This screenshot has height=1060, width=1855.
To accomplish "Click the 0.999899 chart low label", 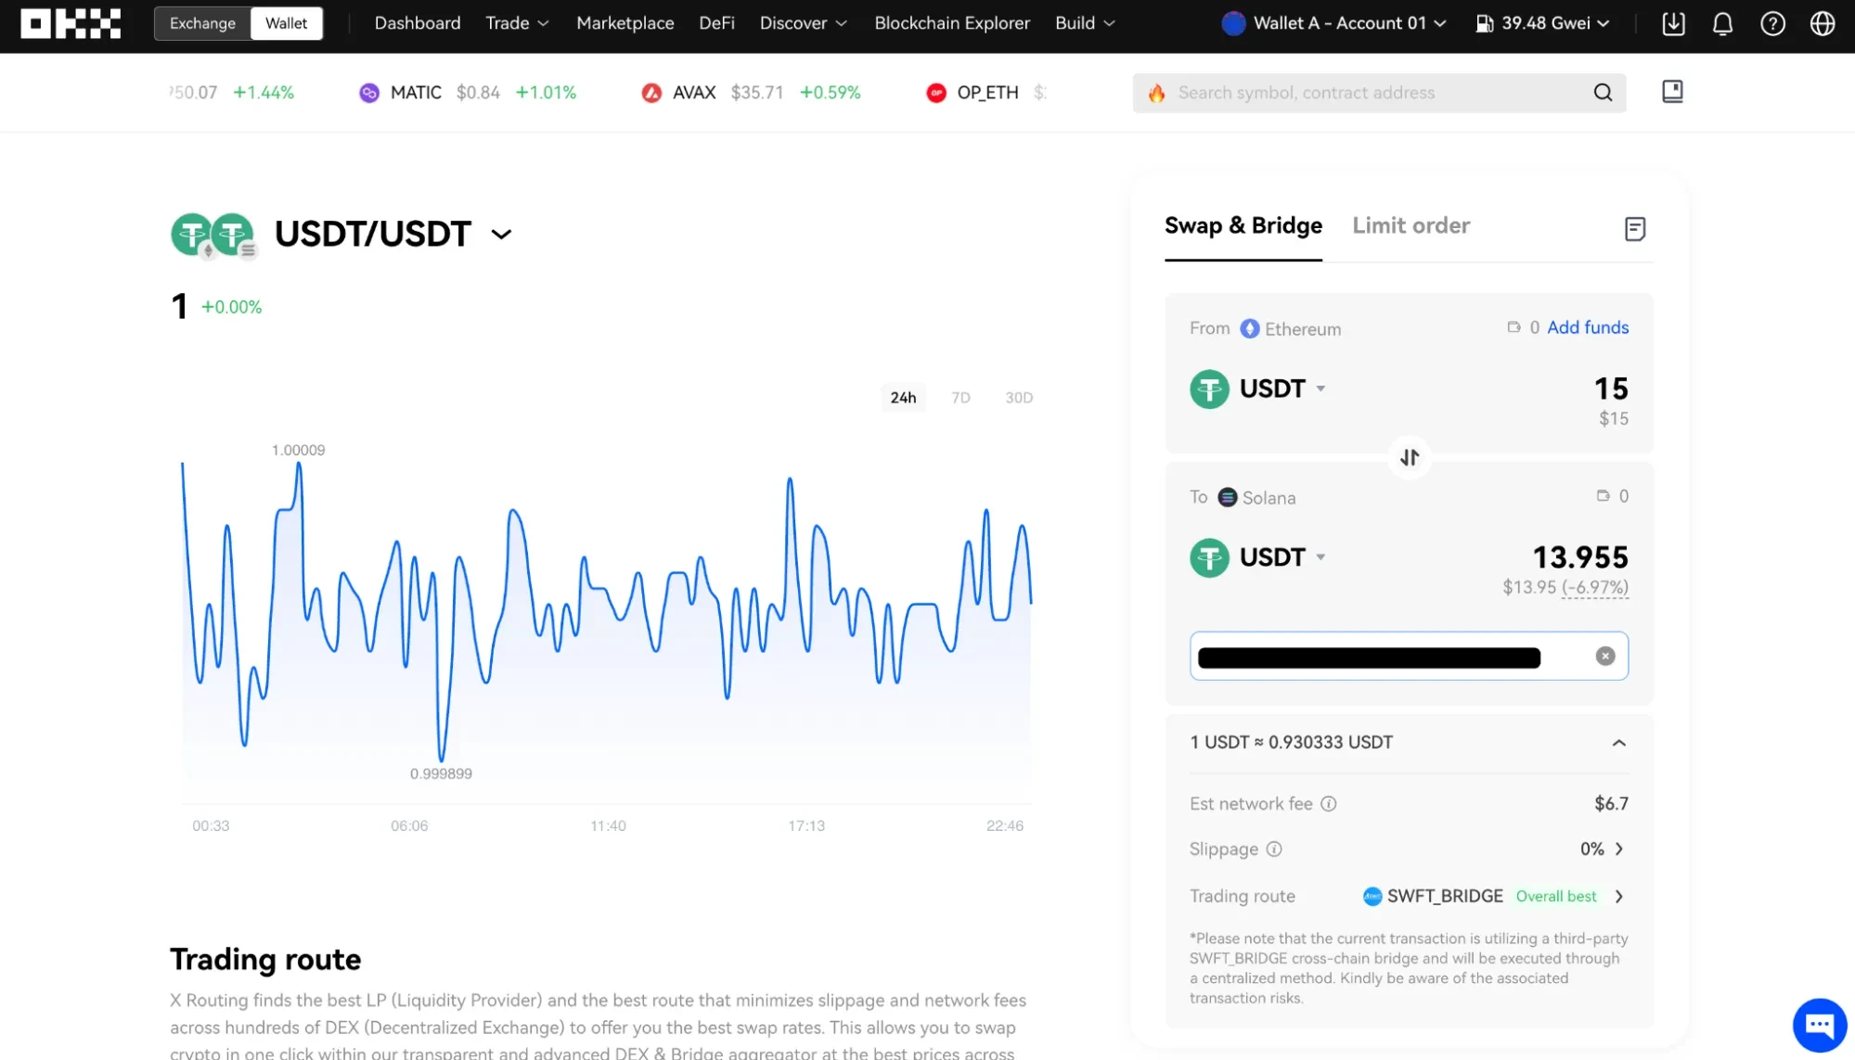I will (x=441, y=773).
